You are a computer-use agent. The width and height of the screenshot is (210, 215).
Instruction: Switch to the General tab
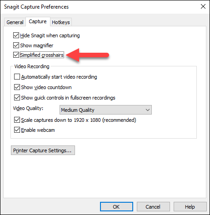15,22
